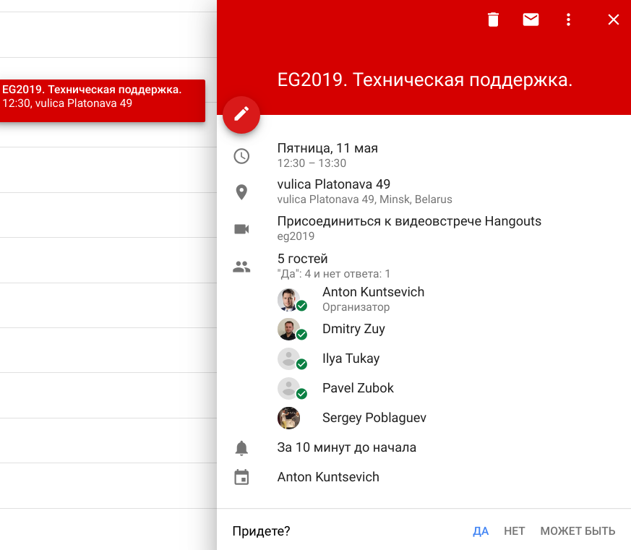Delete the event with the trash icon
The width and height of the screenshot is (631, 550).
(493, 20)
